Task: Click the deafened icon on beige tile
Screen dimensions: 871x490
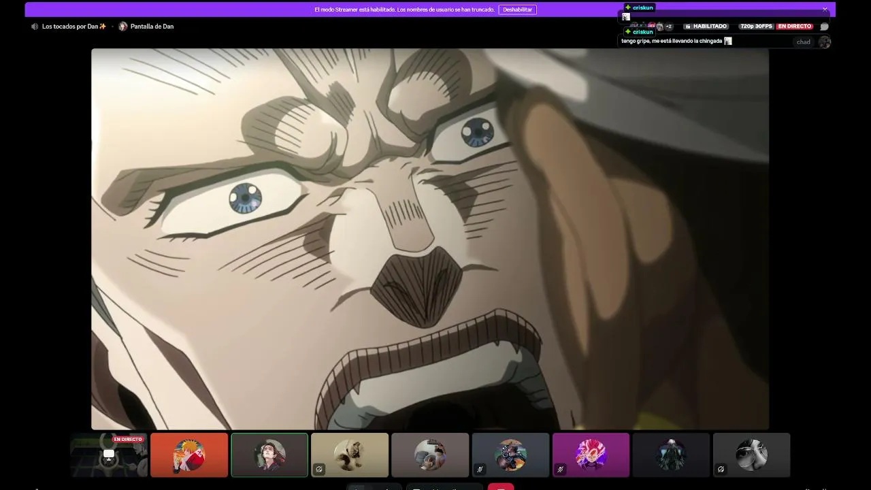Action: [319, 469]
